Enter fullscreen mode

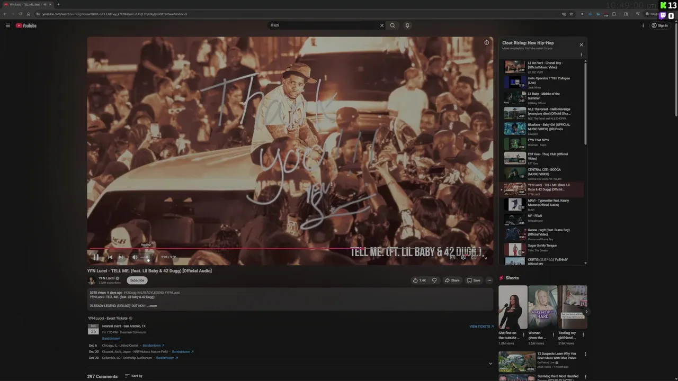point(484,257)
